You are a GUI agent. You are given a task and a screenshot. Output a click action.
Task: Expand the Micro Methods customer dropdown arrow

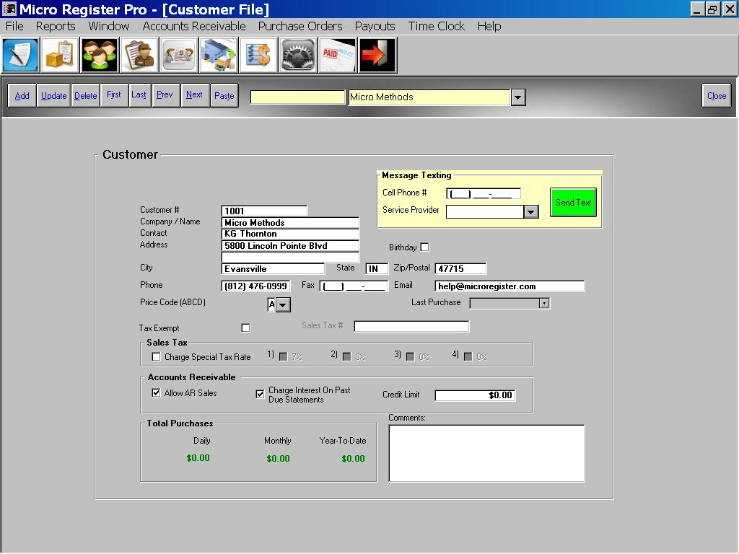(x=518, y=97)
